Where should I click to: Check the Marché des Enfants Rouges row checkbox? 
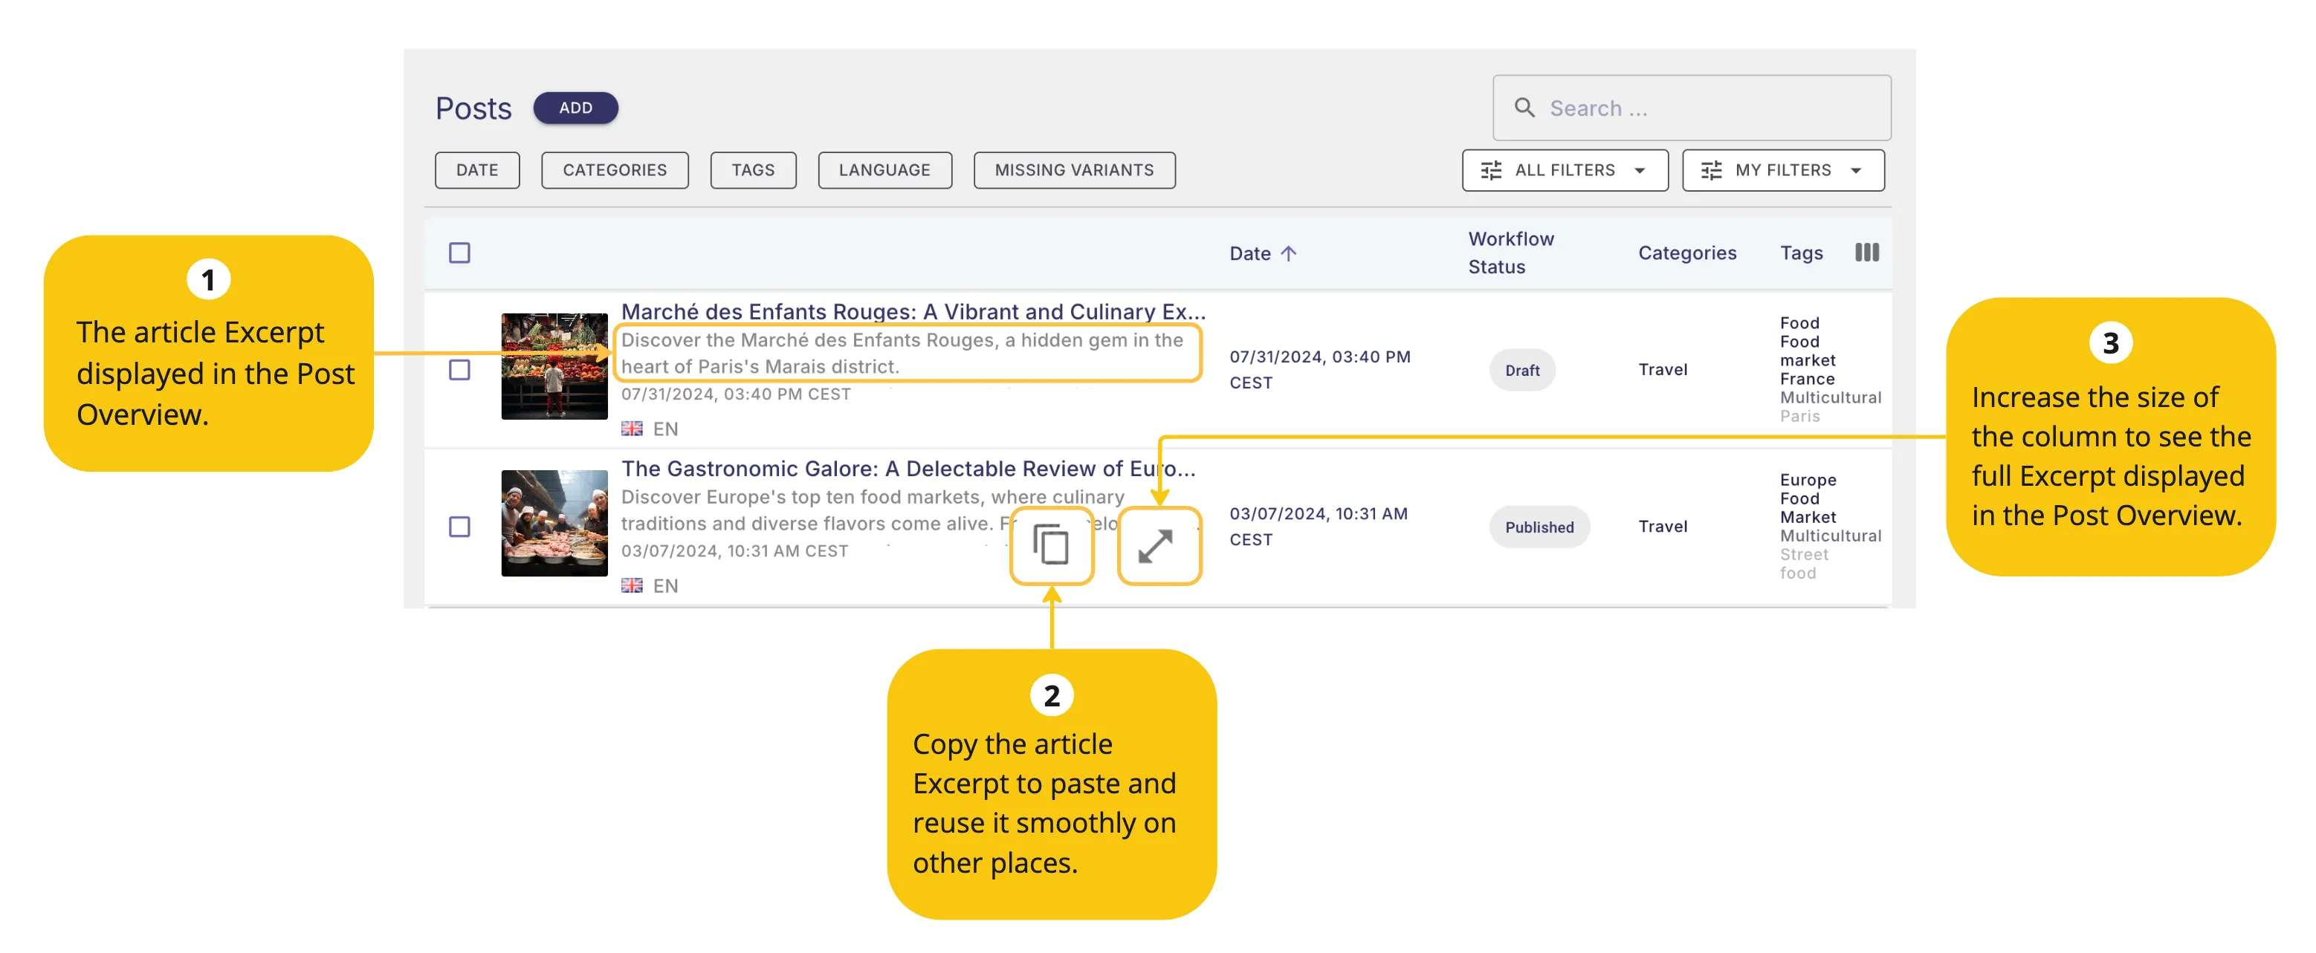(459, 369)
